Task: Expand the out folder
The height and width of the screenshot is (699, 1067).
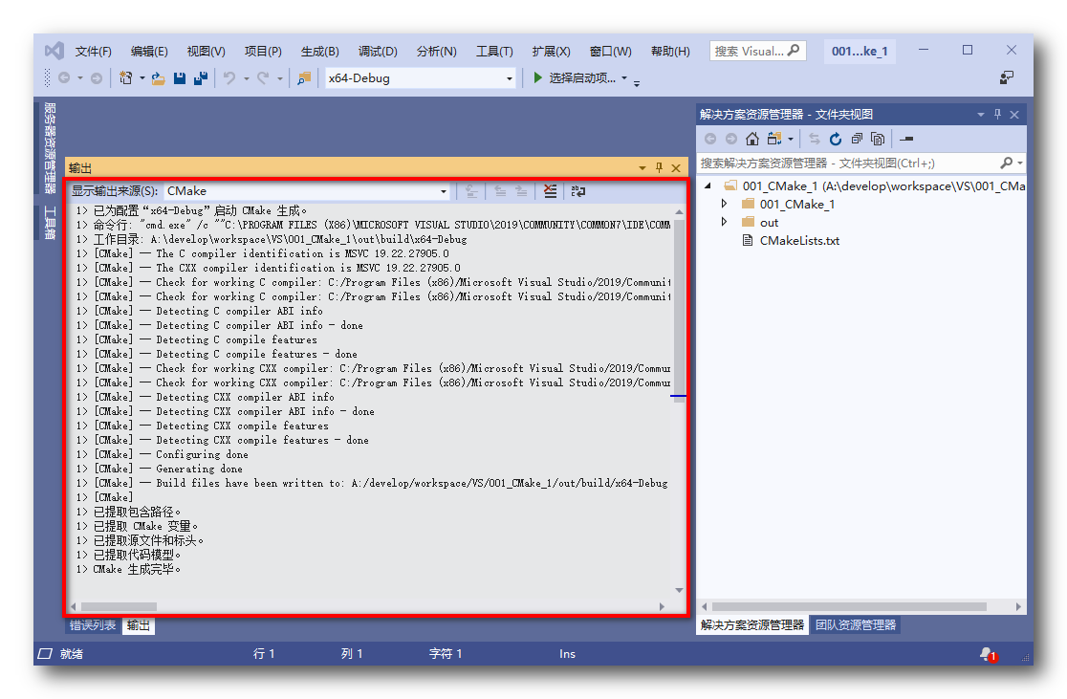Action: (x=724, y=222)
